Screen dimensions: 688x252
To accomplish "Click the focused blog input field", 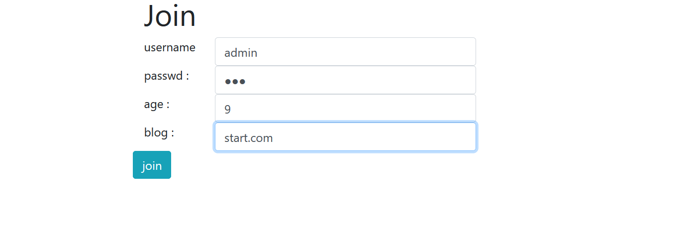I will click(345, 137).
